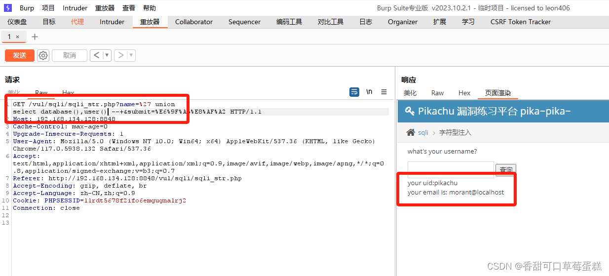Switch to the 目标 tab
The width and height of the screenshot is (609, 276).
pos(49,22)
